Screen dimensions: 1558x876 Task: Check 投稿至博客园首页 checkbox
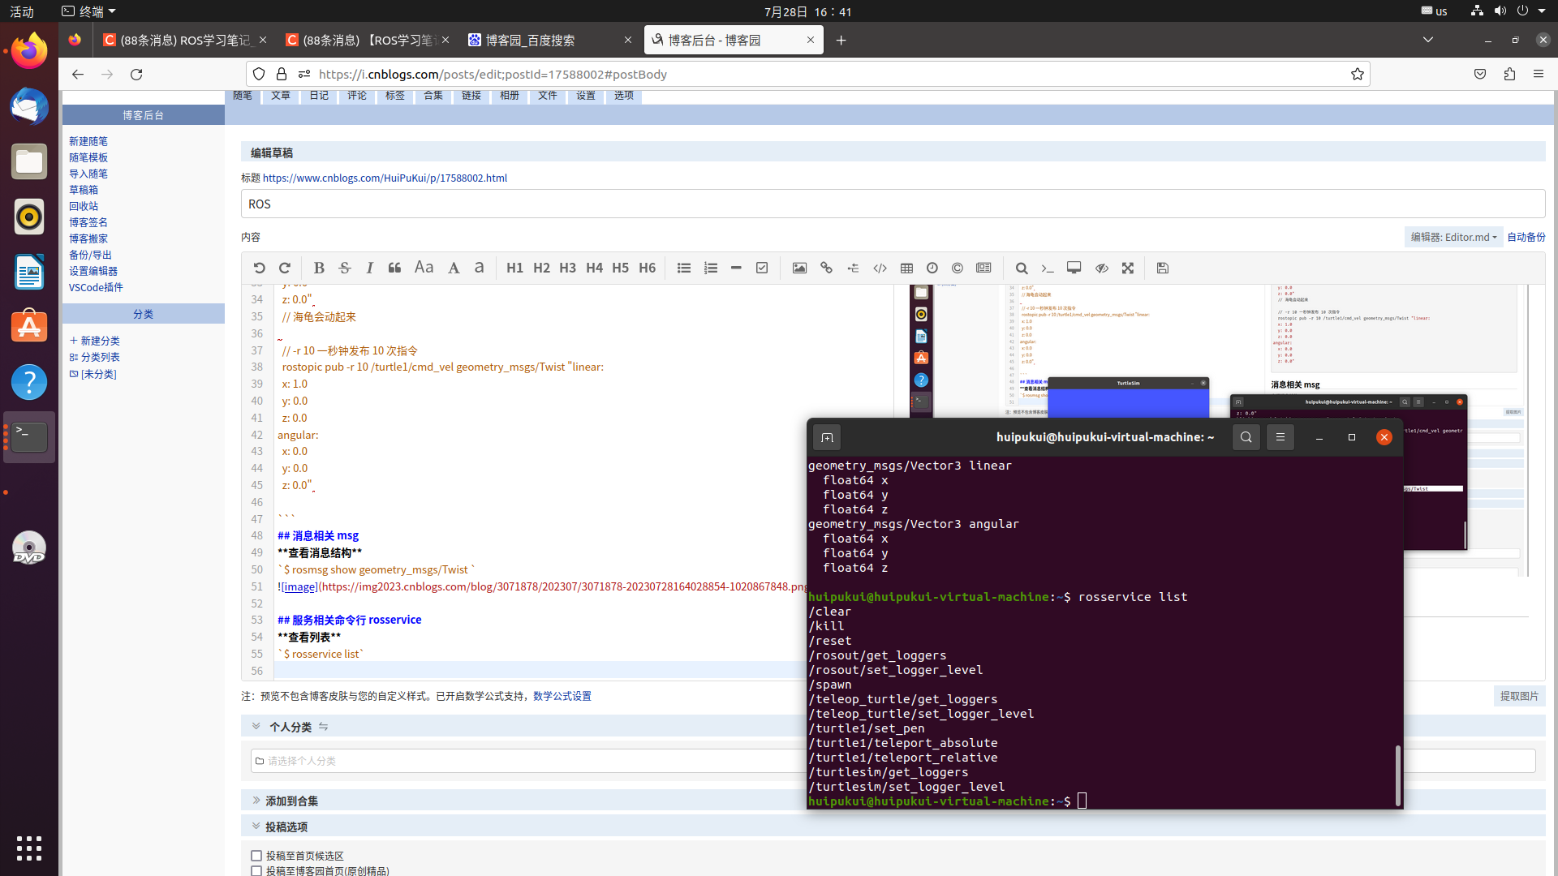[x=256, y=870]
